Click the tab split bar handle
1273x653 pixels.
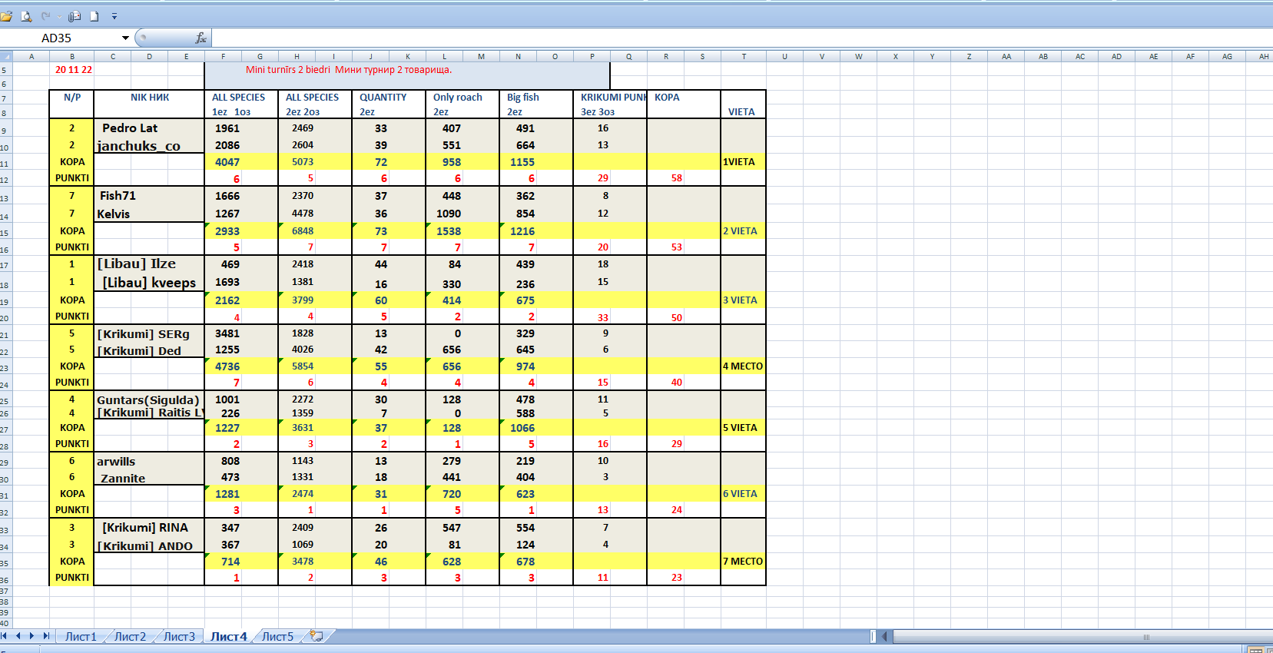[873, 636]
